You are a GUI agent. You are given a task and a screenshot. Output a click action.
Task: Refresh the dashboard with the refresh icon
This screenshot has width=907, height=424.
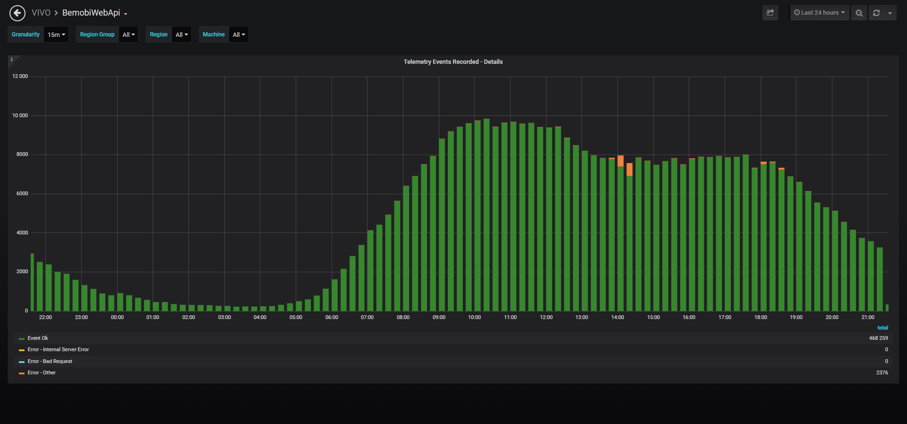point(876,13)
